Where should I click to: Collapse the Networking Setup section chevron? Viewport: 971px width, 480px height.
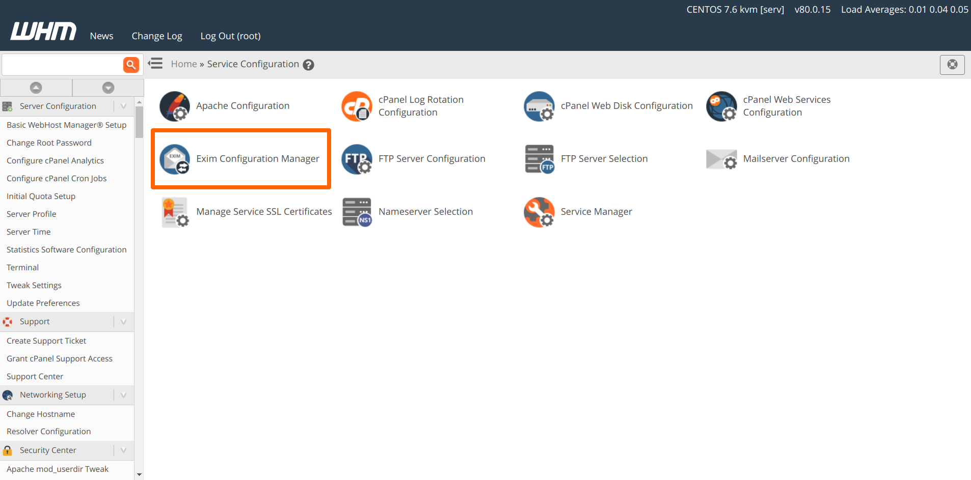123,395
